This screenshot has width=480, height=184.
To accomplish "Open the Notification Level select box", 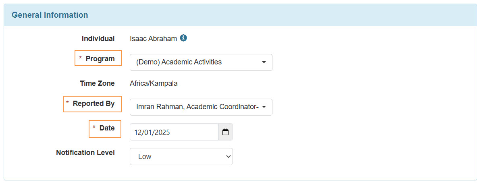I will click(x=181, y=157).
